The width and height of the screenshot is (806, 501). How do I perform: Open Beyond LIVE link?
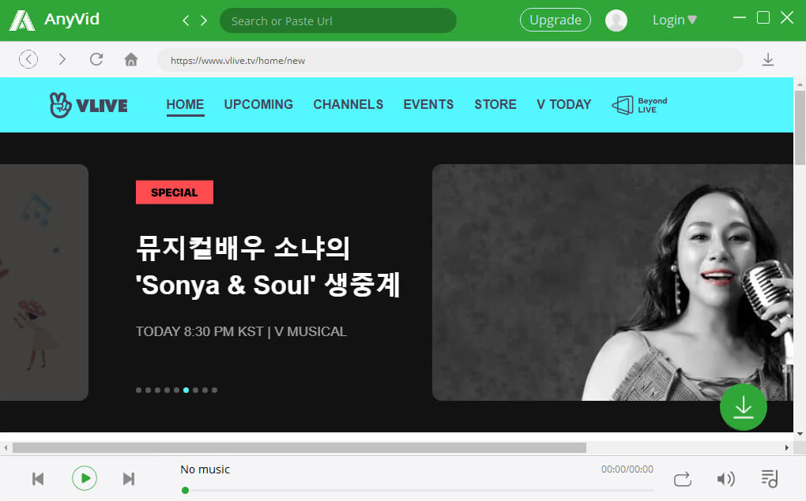[639, 105]
